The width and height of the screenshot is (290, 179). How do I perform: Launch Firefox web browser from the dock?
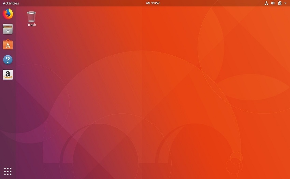tap(8, 14)
